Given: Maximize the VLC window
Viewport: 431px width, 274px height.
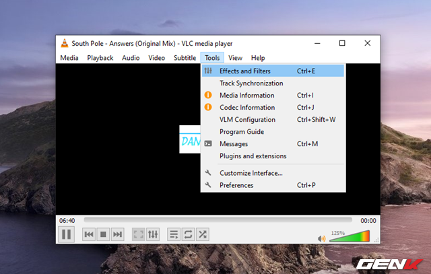Looking at the screenshot, I should pos(342,43).
